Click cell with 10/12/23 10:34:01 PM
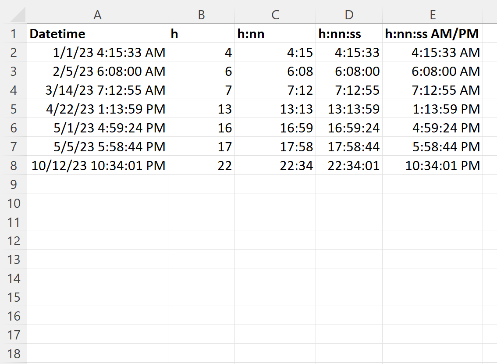The image size is (497, 364). [x=97, y=165]
